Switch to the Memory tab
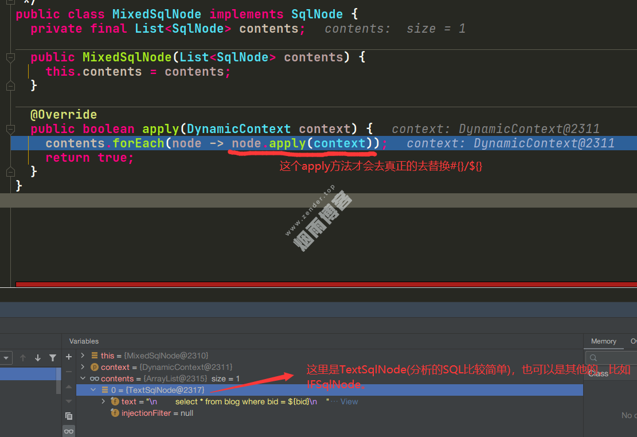The height and width of the screenshot is (437, 637). (x=603, y=341)
